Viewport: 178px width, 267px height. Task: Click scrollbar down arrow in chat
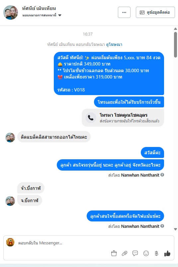pyautogui.click(x=175, y=229)
